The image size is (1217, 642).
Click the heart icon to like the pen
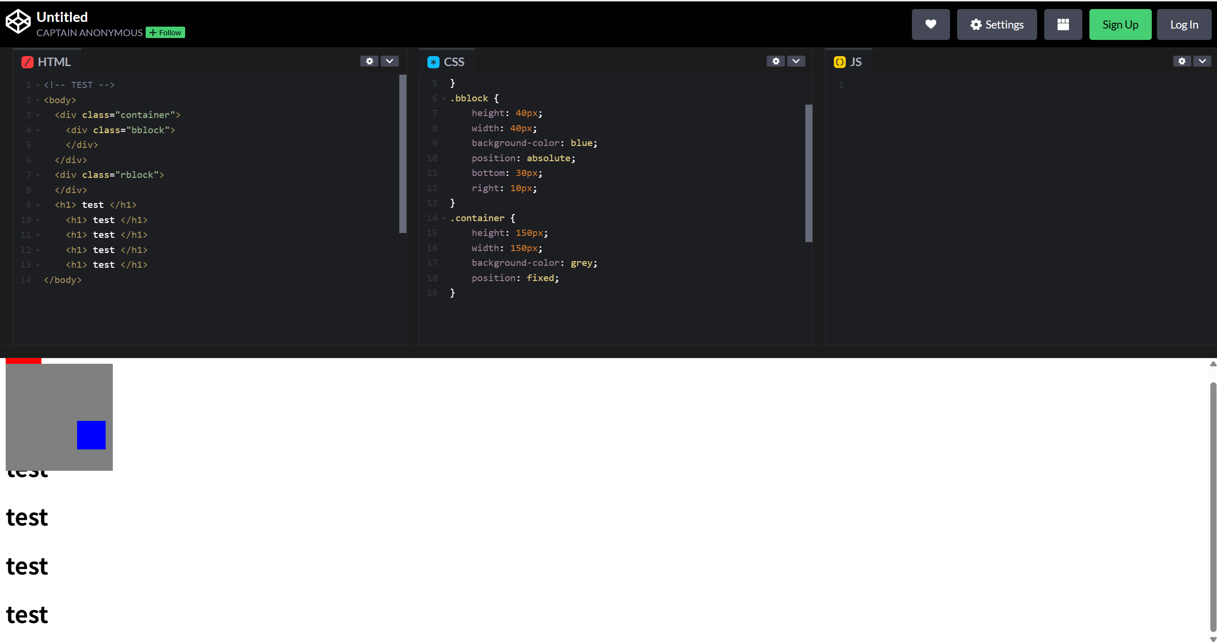click(930, 24)
